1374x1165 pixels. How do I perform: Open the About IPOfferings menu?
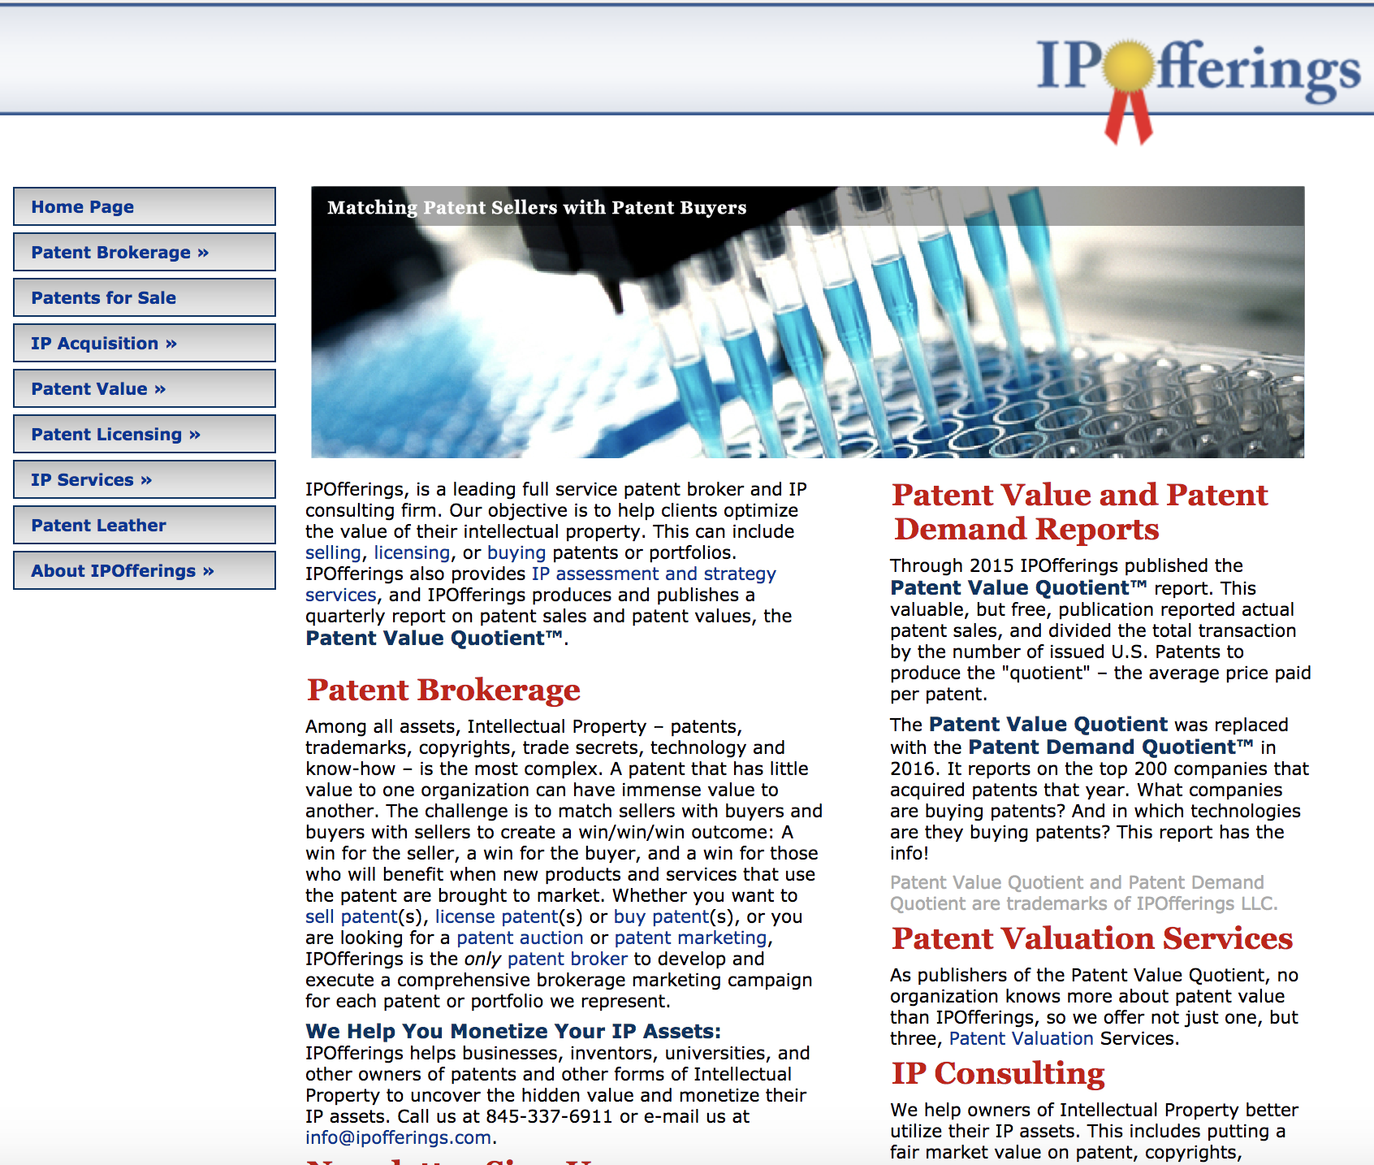(x=144, y=571)
